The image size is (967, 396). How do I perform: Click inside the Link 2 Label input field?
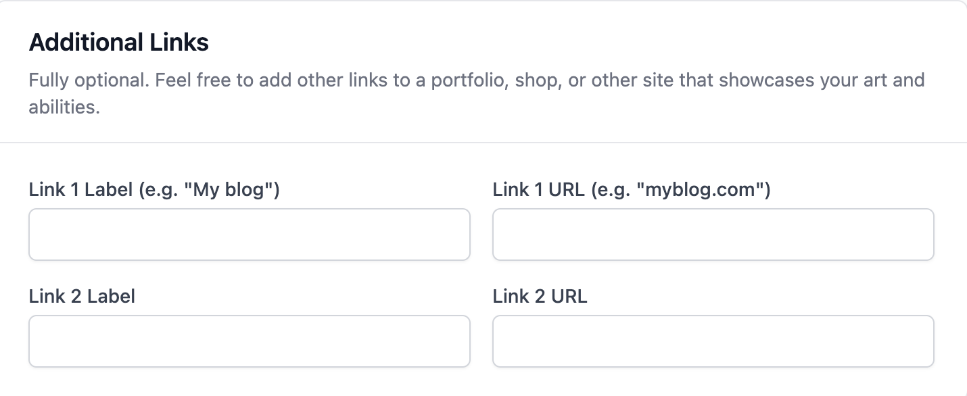pyautogui.click(x=249, y=341)
